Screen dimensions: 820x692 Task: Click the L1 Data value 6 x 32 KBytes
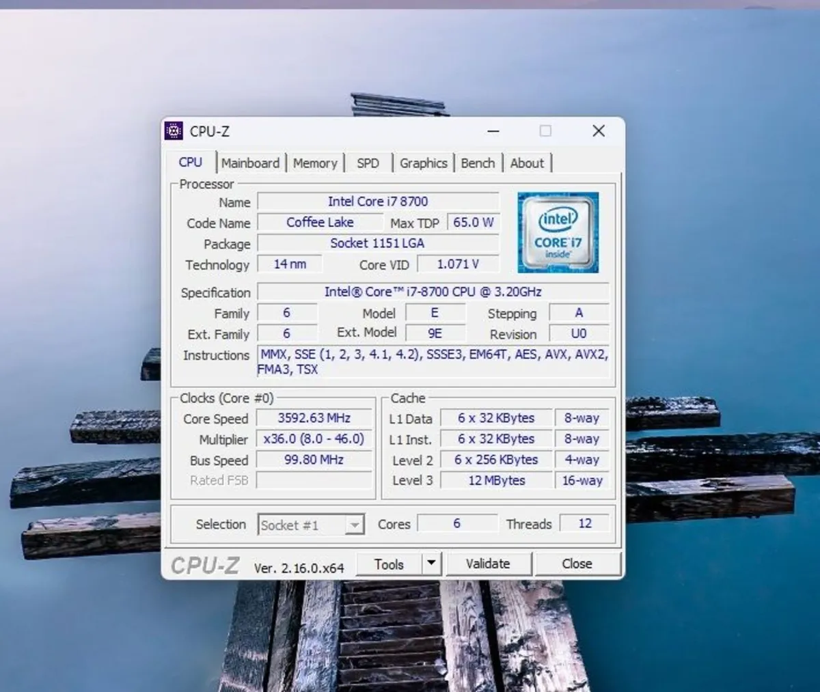click(496, 418)
